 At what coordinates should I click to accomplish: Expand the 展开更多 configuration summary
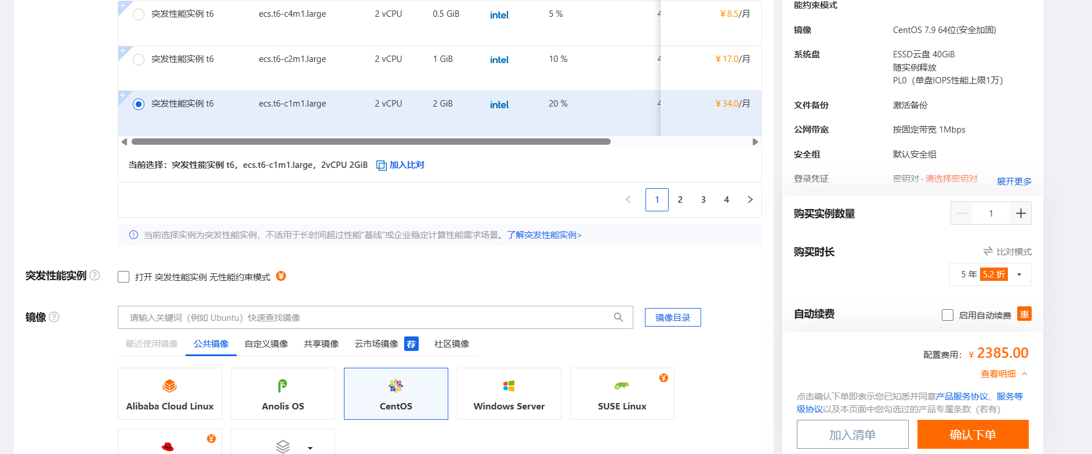[1014, 181]
